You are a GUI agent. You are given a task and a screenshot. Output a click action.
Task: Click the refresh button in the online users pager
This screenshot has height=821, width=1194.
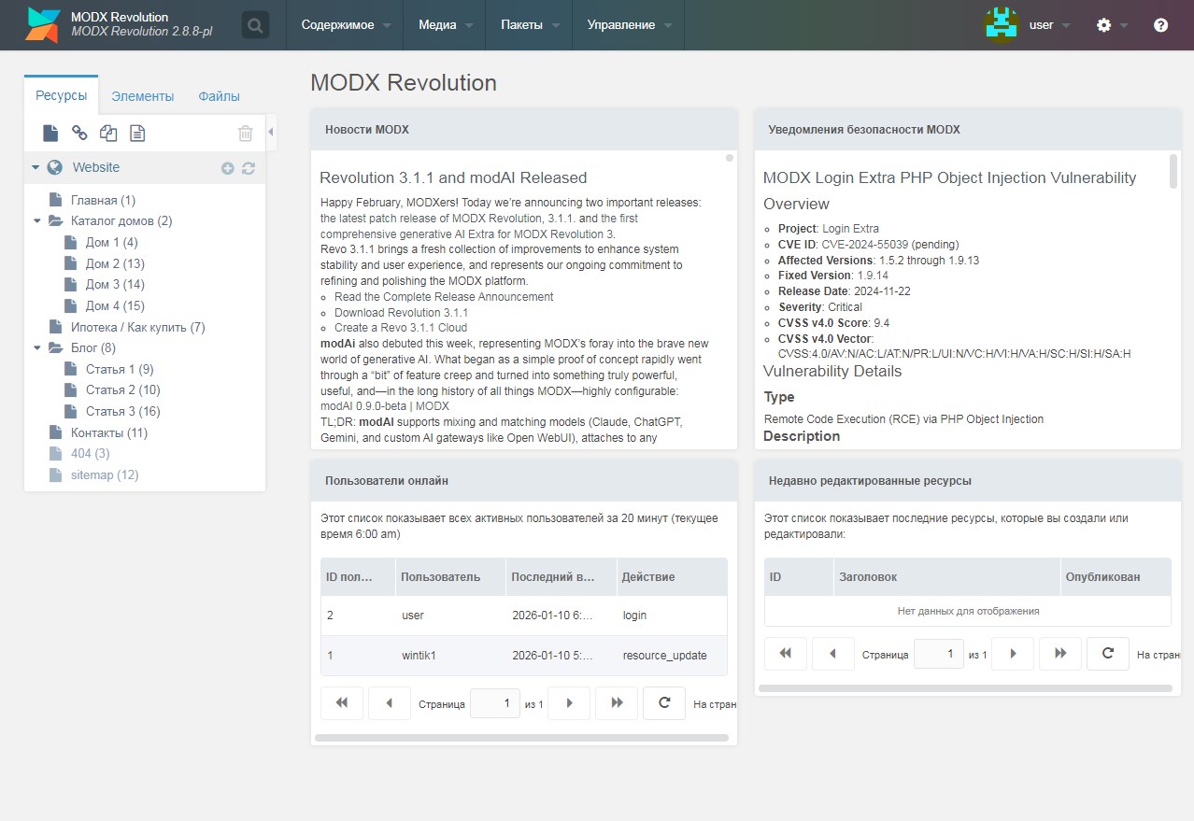click(x=664, y=703)
